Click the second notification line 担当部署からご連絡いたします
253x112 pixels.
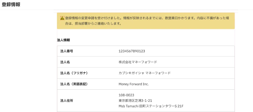(98, 24)
